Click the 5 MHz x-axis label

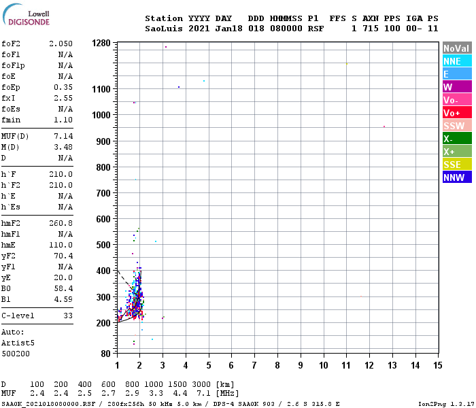click(x=209, y=365)
